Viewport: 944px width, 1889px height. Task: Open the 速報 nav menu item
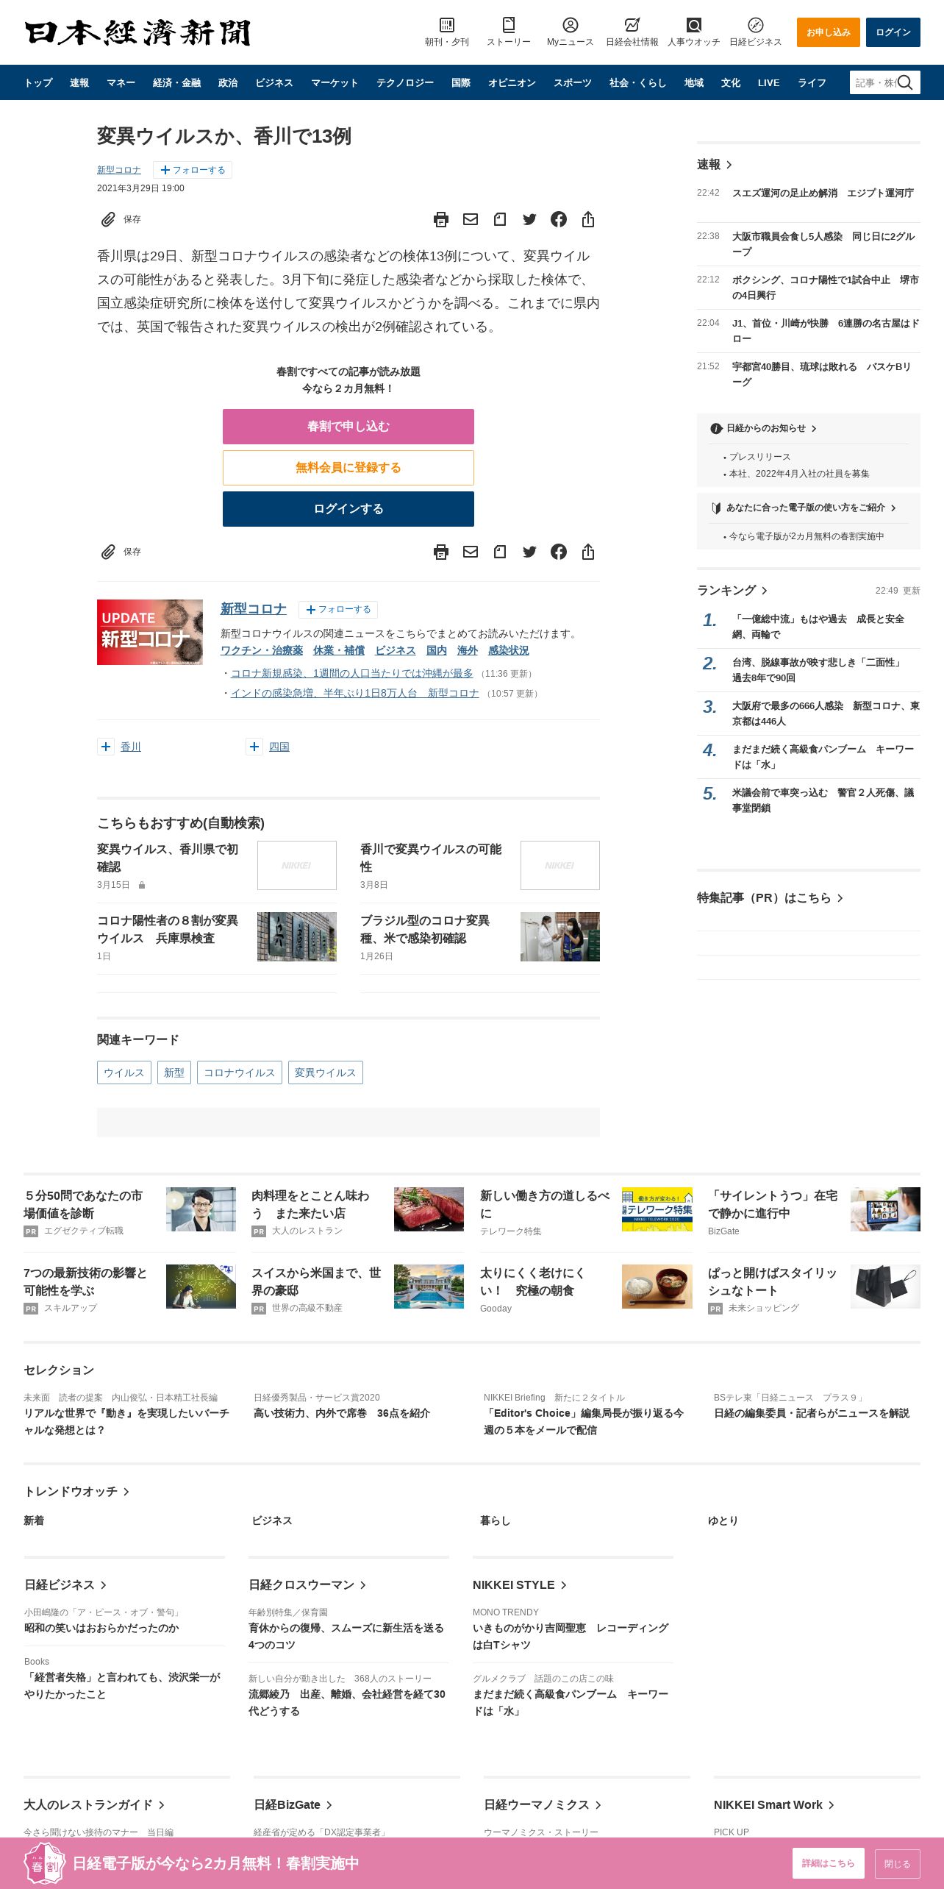[x=79, y=82]
